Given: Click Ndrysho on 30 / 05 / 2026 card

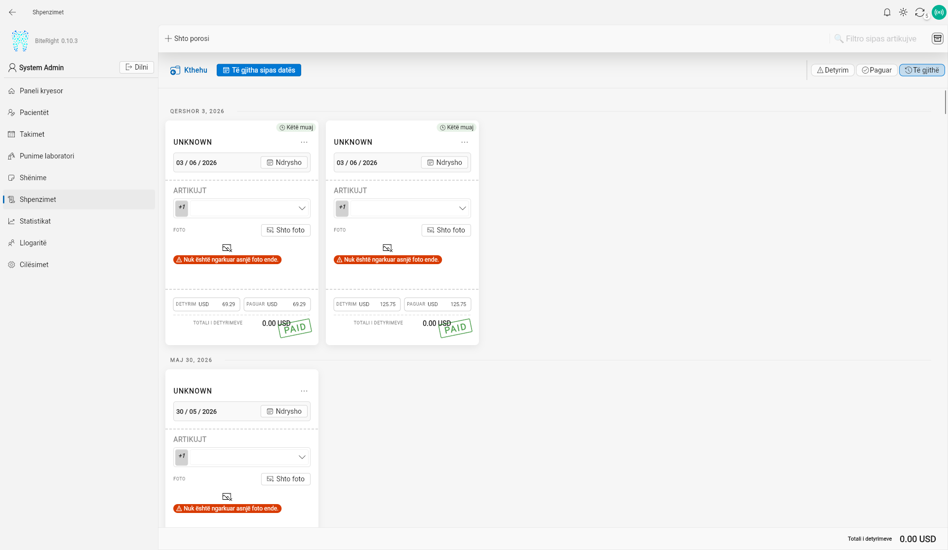Looking at the screenshot, I should [x=284, y=411].
